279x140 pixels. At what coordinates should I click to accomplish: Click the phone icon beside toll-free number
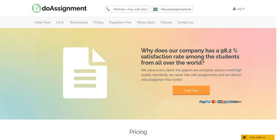108,9
